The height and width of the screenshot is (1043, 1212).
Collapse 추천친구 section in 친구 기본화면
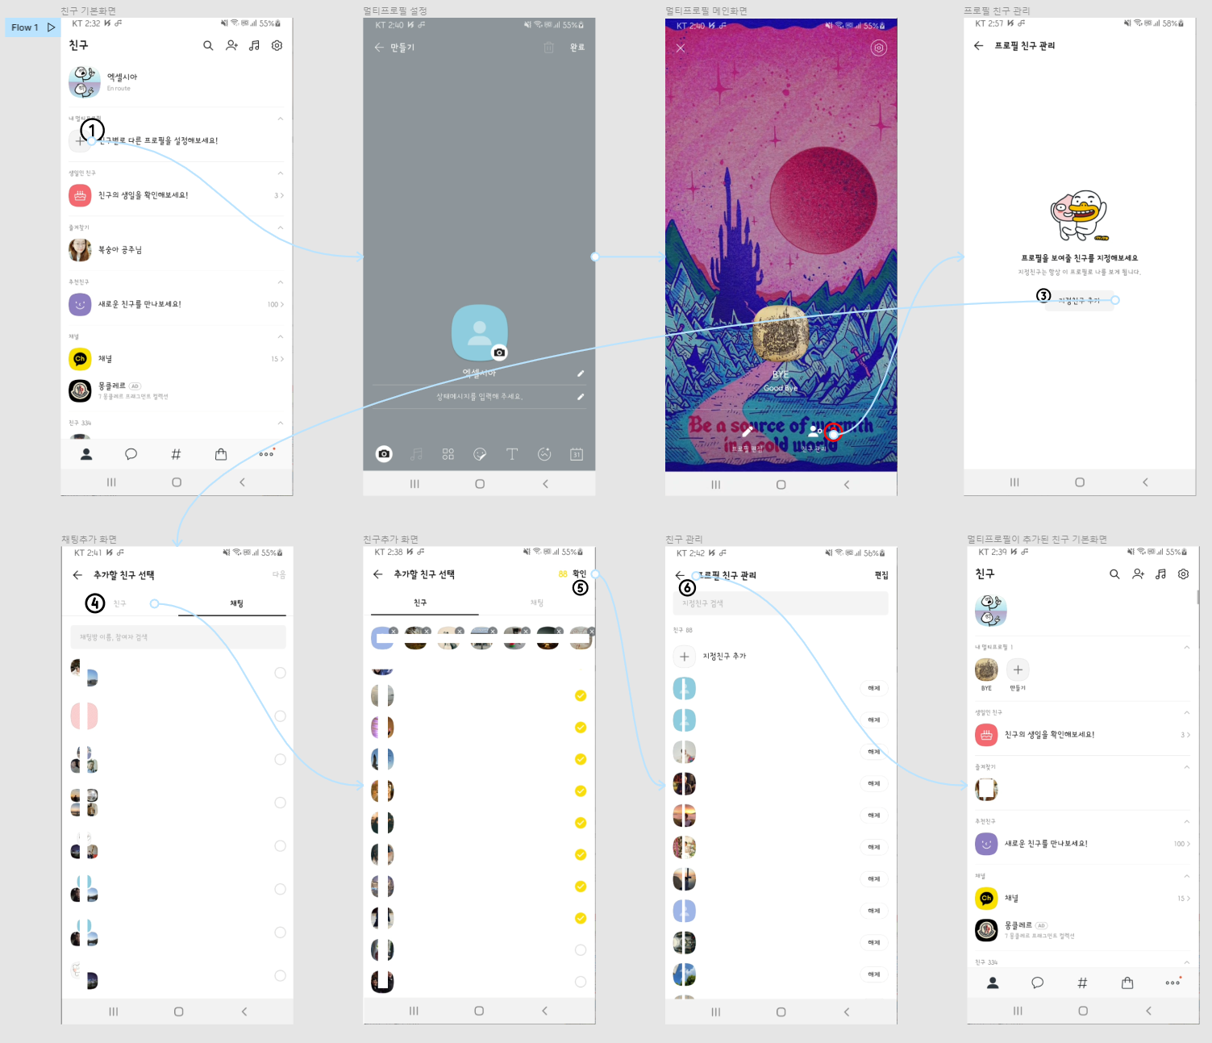(x=280, y=282)
